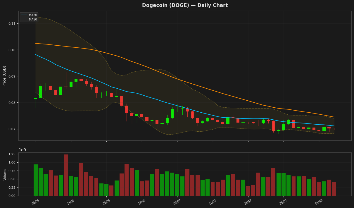The width and height of the screenshot is (354, 208).
Task: Click the tallest red volume bar
Action: coord(66,175)
